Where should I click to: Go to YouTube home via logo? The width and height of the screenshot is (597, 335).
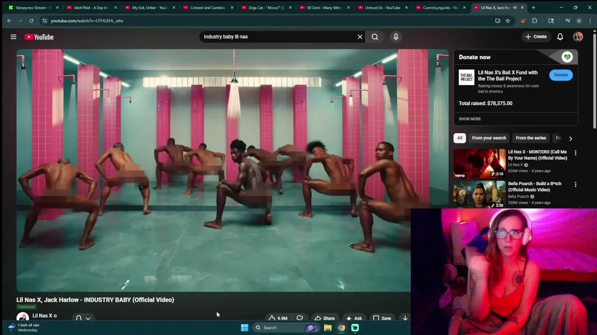pyautogui.click(x=39, y=37)
